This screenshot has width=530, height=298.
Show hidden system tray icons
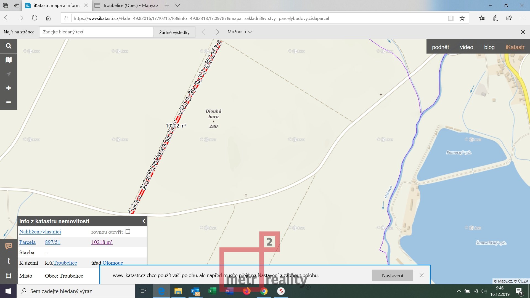459,291
